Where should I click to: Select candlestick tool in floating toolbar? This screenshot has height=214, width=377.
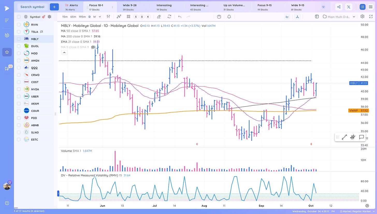(x=353, y=137)
